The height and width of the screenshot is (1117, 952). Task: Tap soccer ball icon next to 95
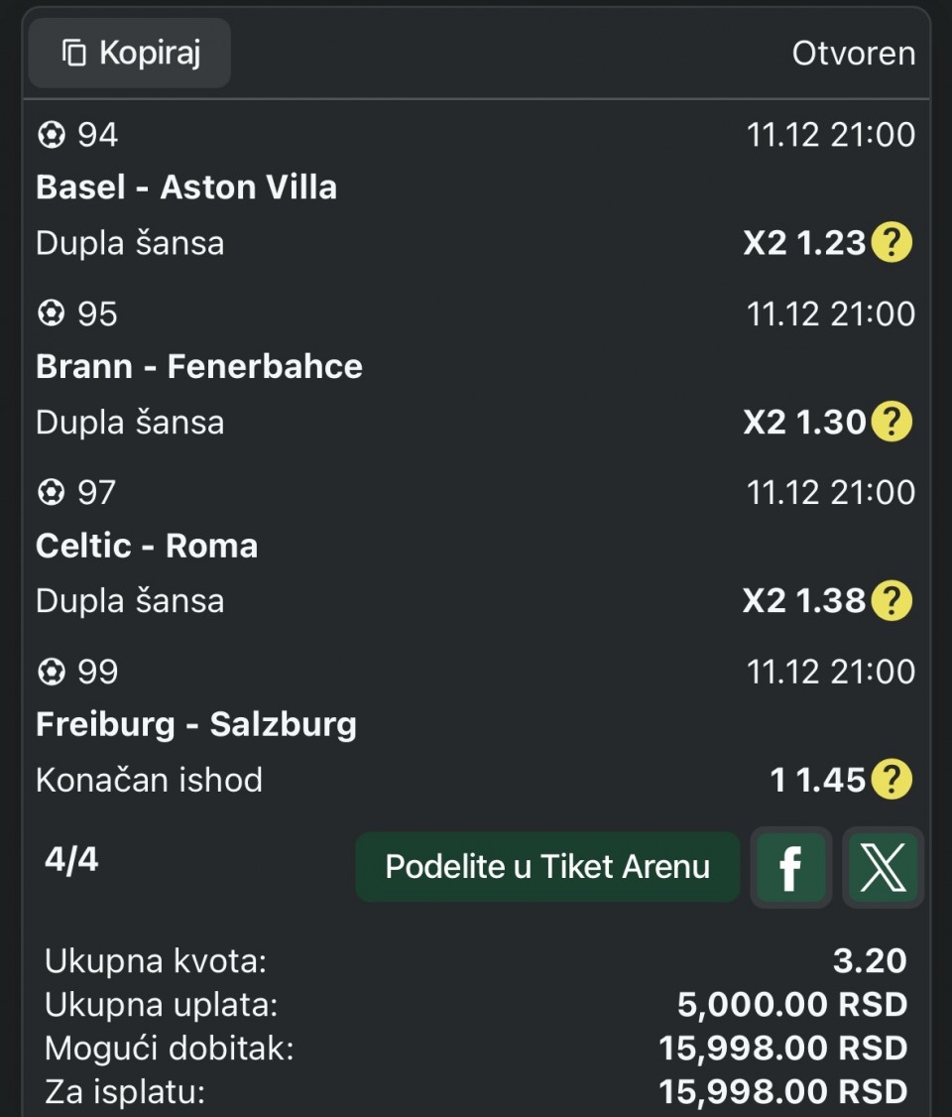coord(51,313)
